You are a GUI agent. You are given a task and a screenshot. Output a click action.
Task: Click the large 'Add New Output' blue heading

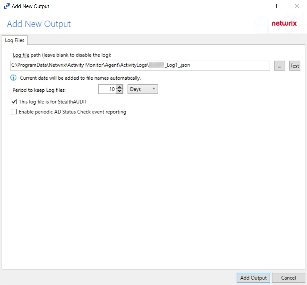[39, 24]
